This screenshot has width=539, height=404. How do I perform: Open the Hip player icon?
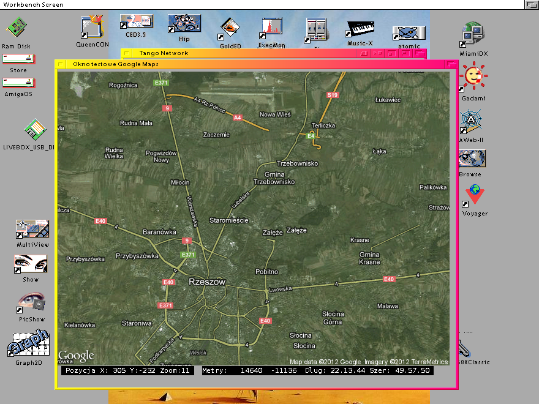184,23
